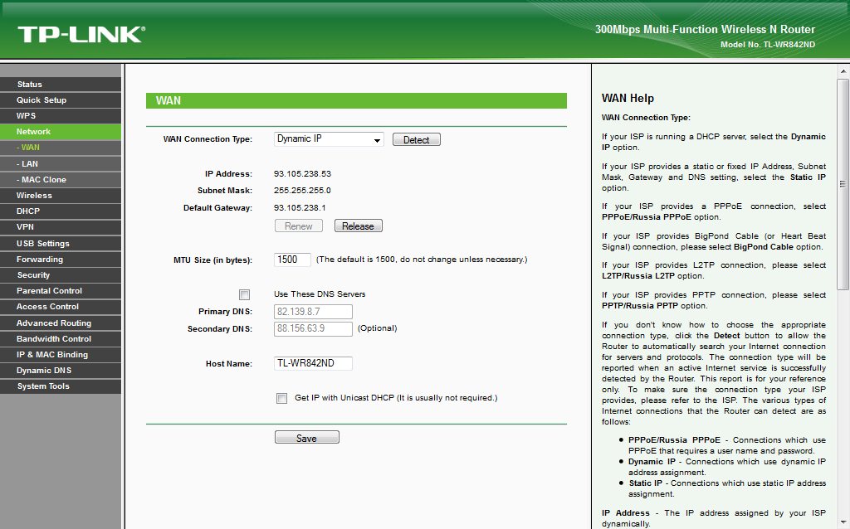
Task: Click the Detect button
Action: click(x=416, y=140)
